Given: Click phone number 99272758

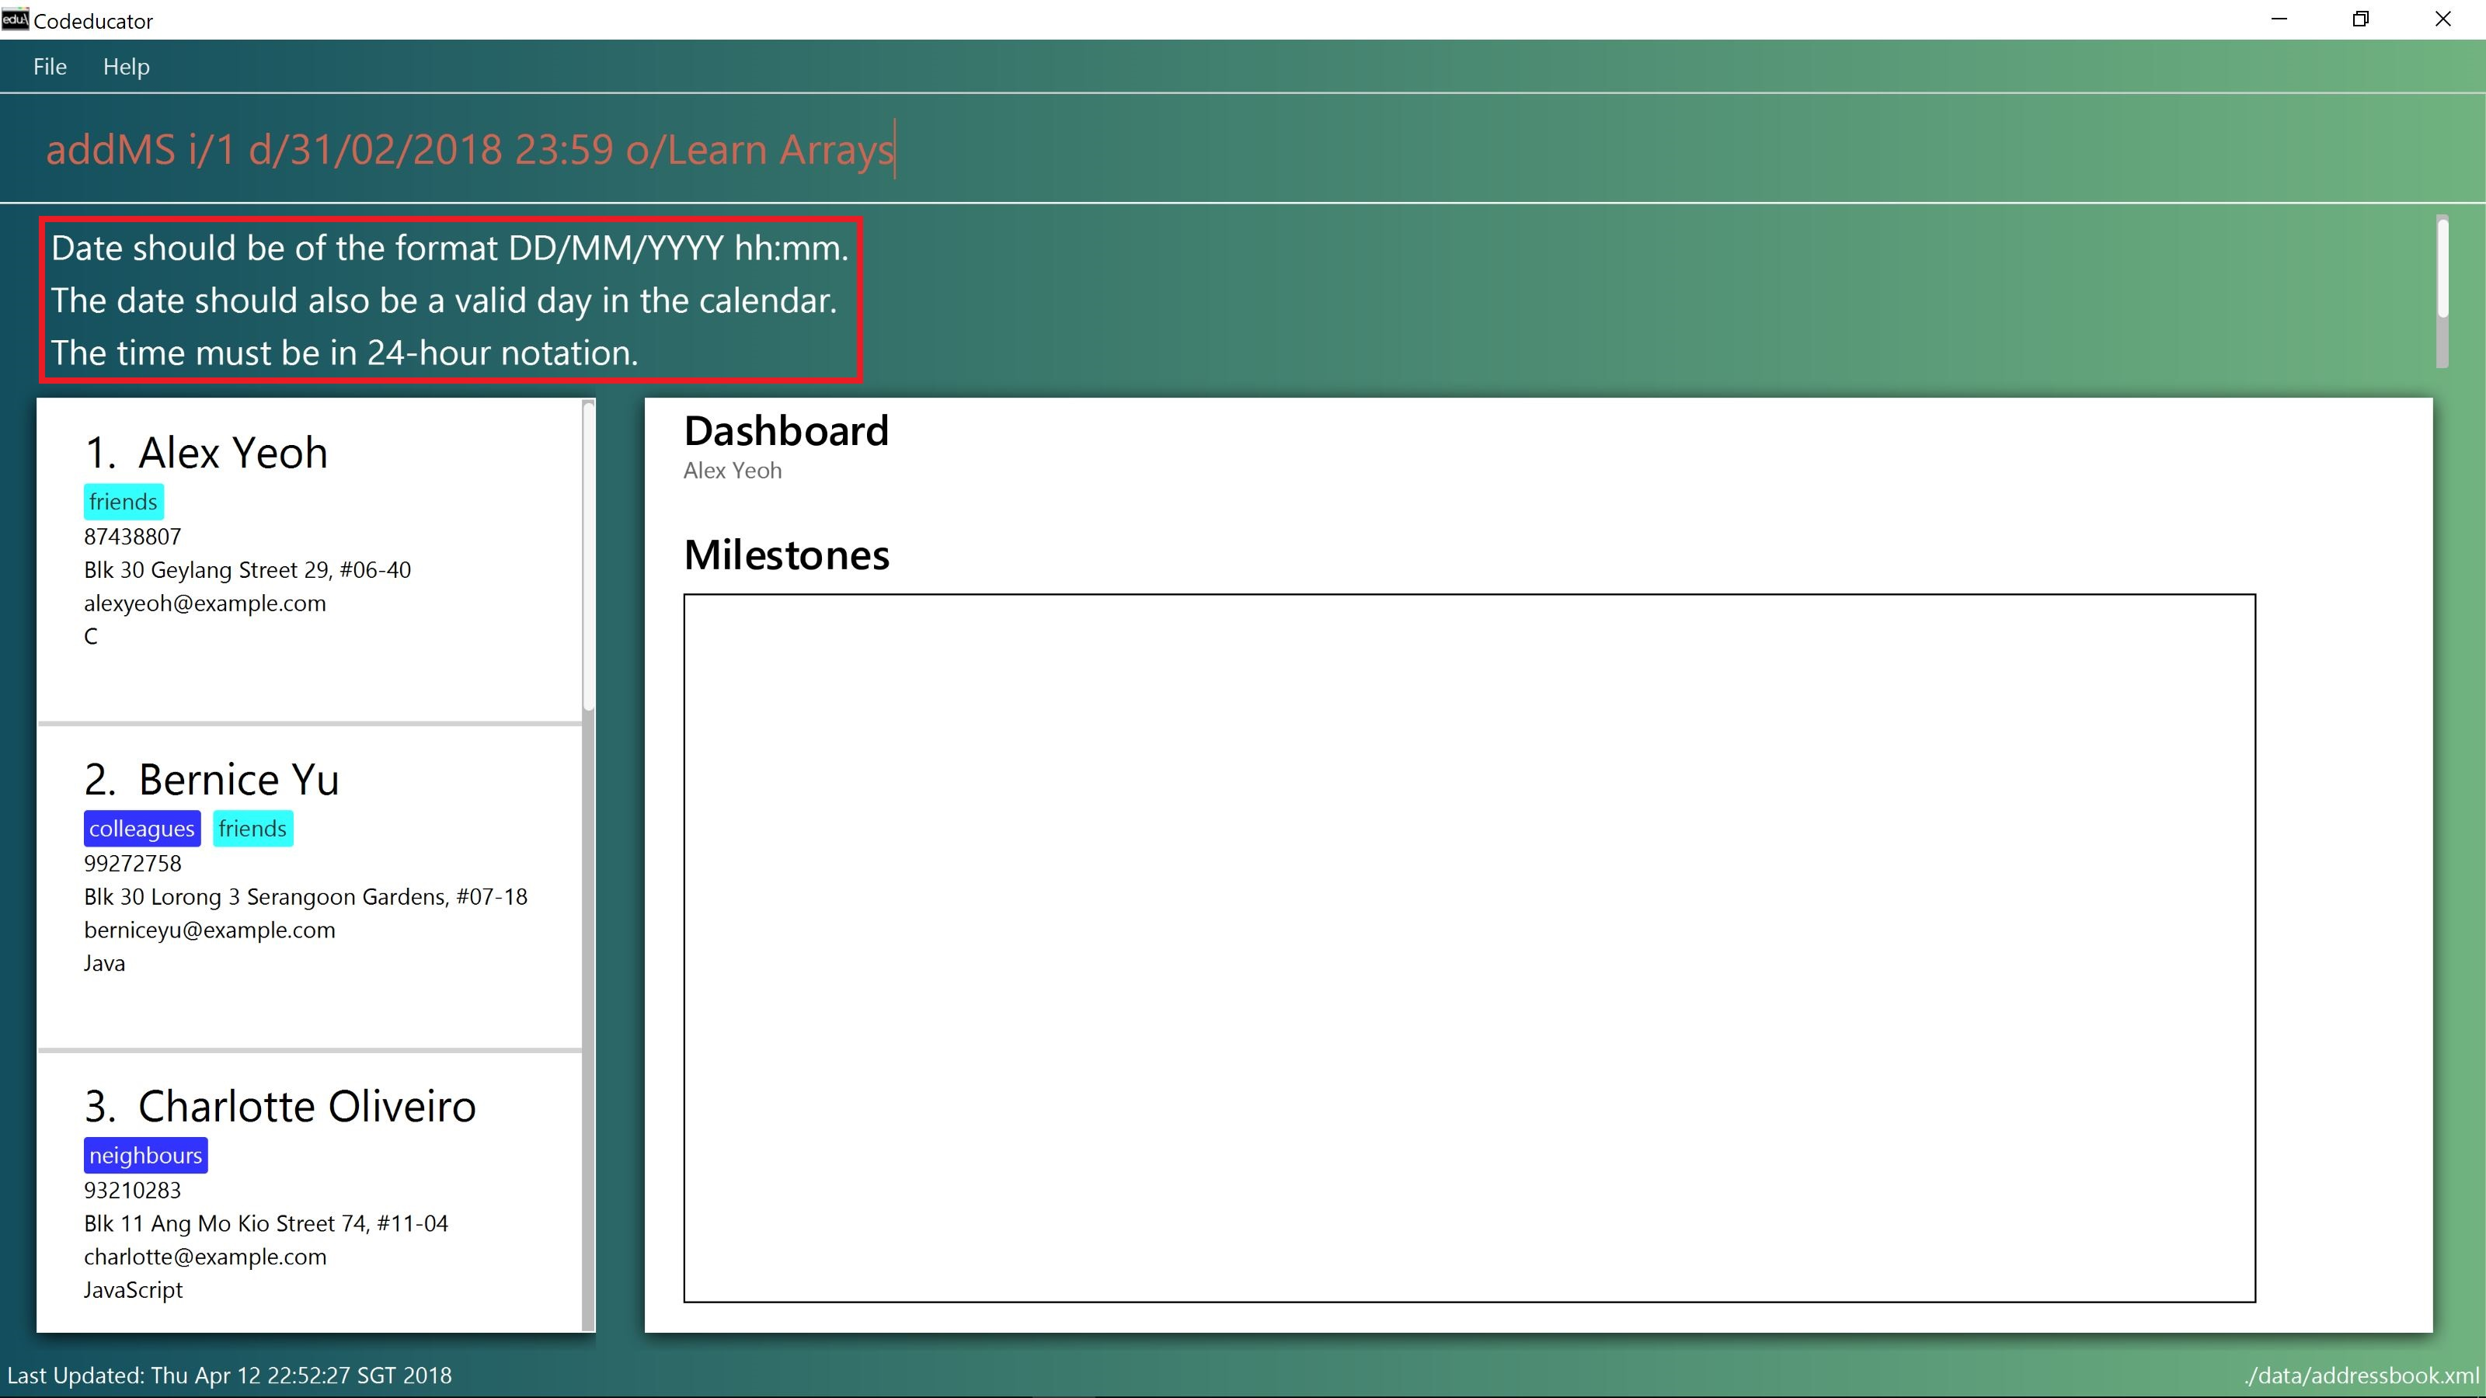Looking at the screenshot, I should tap(132, 864).
